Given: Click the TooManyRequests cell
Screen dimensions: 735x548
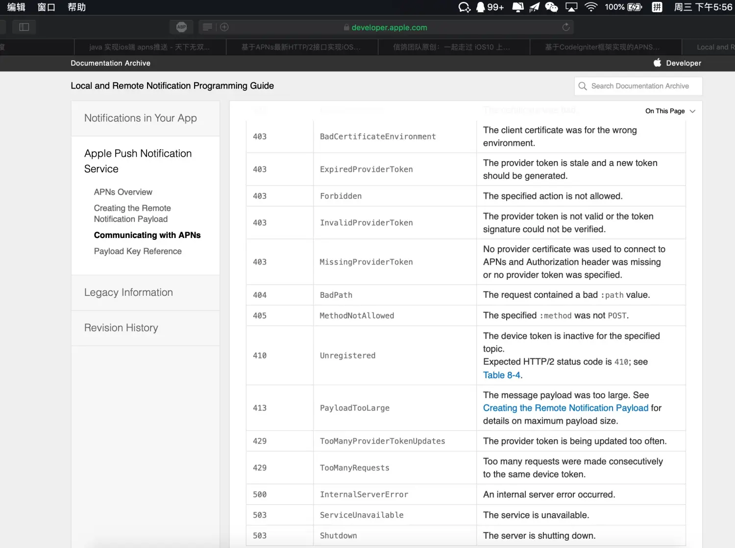Looking at the screenshot, I should pyautogui.click(x=394, y=468).
